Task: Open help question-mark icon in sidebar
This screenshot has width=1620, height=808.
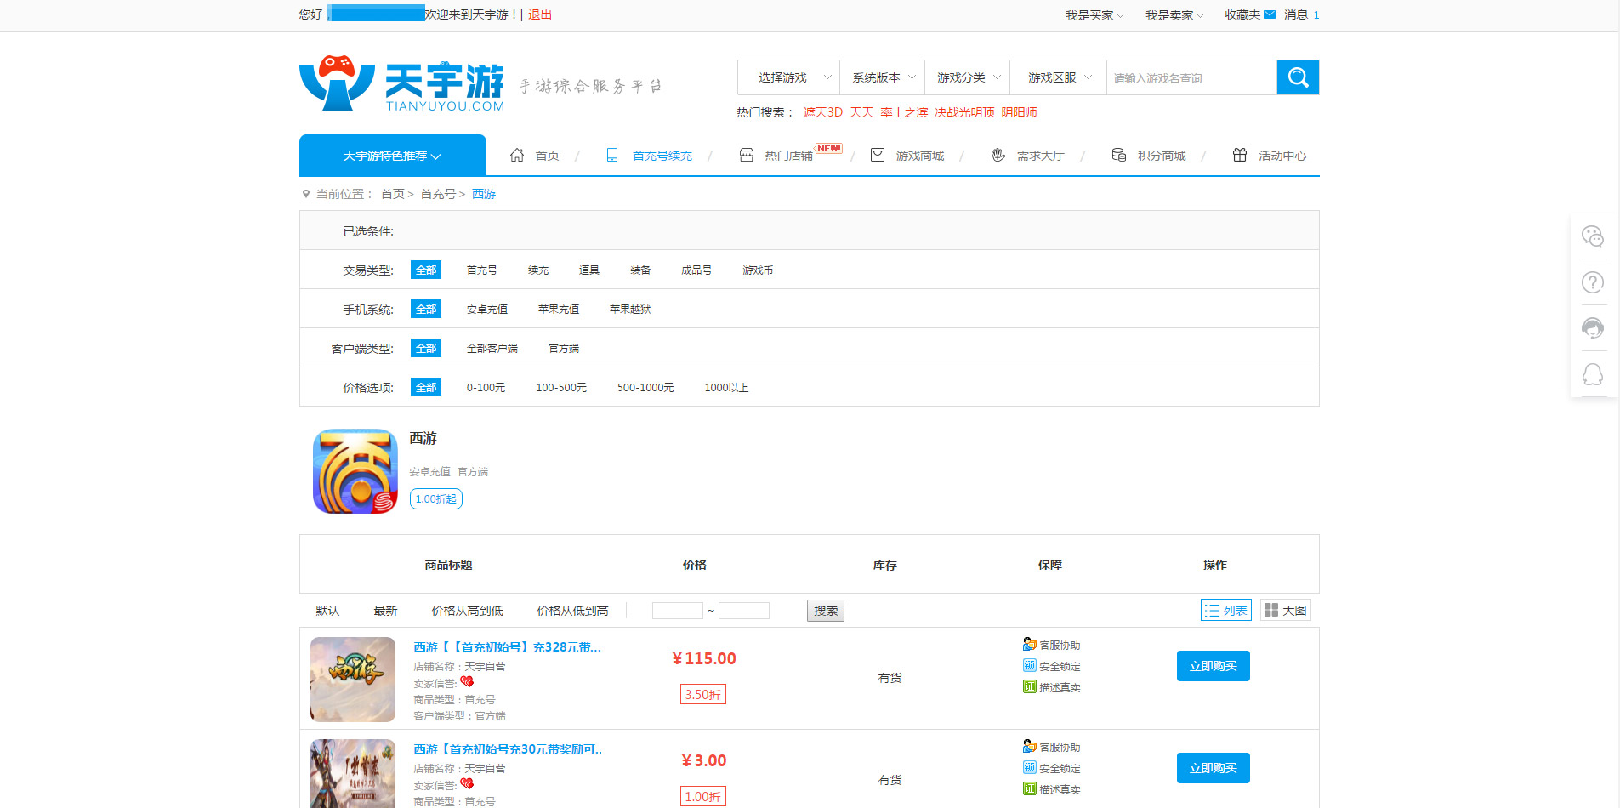Action: 1593,282
